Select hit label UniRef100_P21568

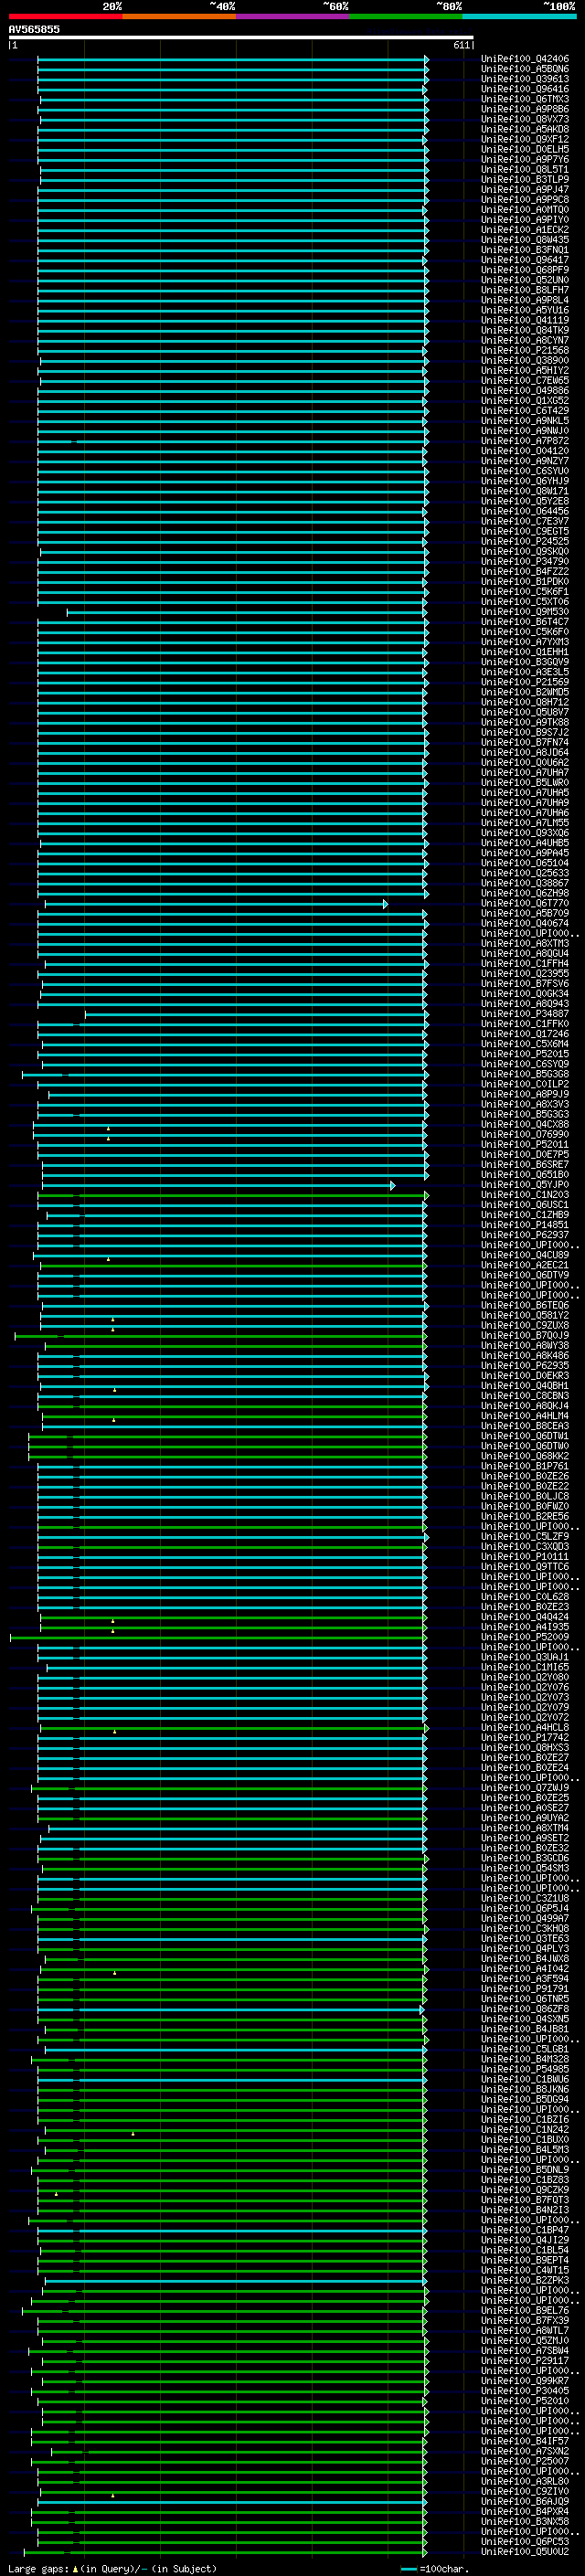pos(525,350)
